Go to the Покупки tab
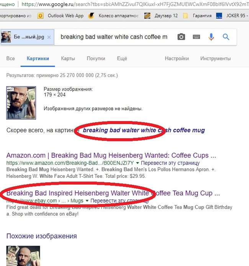Viewport: 249px width, 266px height. click(96, 59)
